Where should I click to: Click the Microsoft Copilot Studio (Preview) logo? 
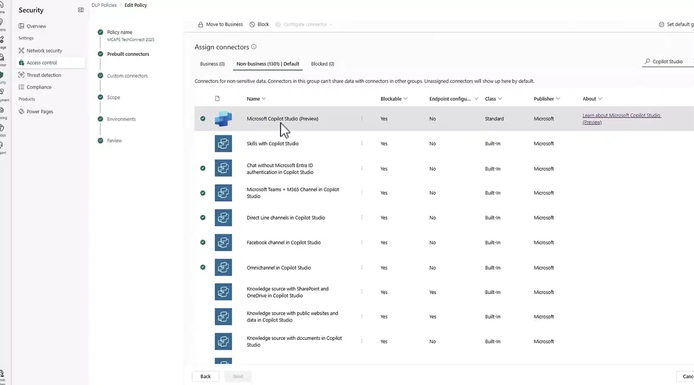[223, 119]
